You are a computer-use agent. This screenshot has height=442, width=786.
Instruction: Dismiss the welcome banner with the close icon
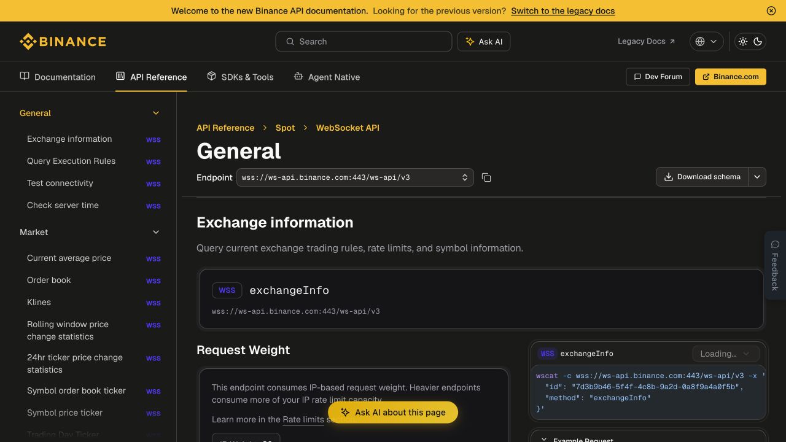click(771, 10)
